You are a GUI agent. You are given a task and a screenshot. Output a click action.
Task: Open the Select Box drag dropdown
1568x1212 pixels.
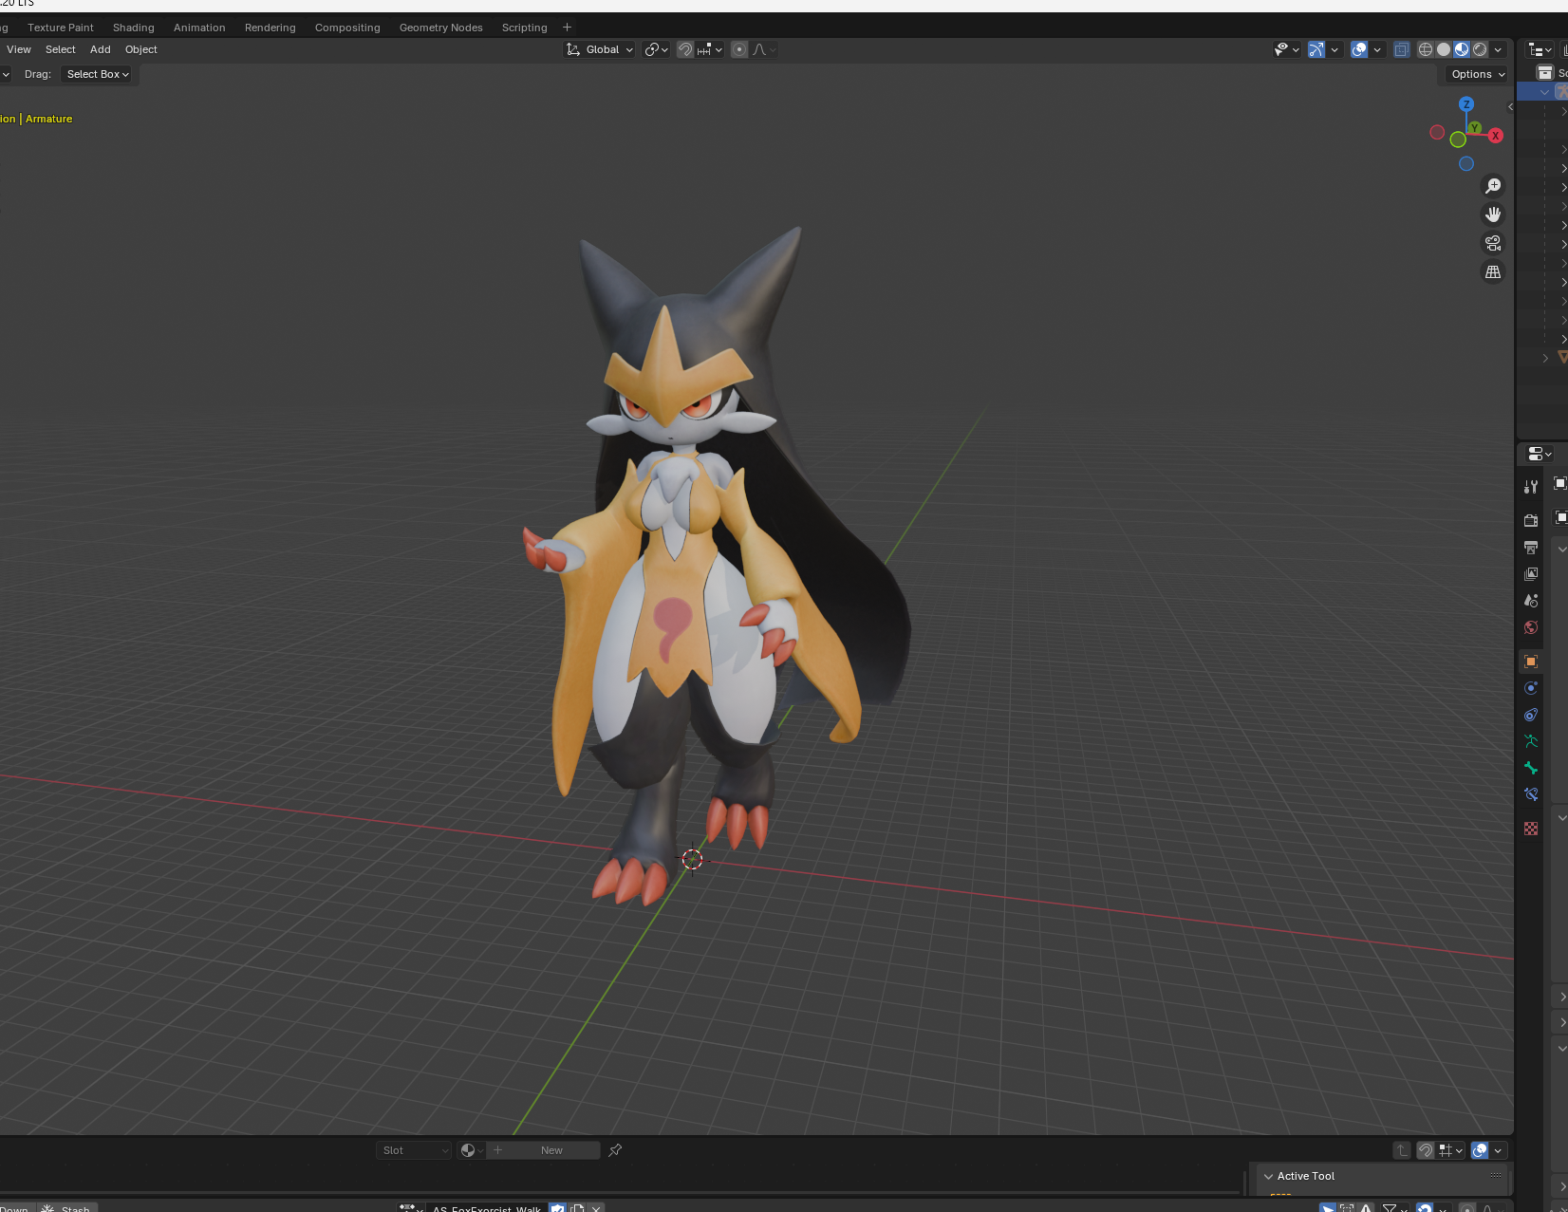tap(98, 74)
